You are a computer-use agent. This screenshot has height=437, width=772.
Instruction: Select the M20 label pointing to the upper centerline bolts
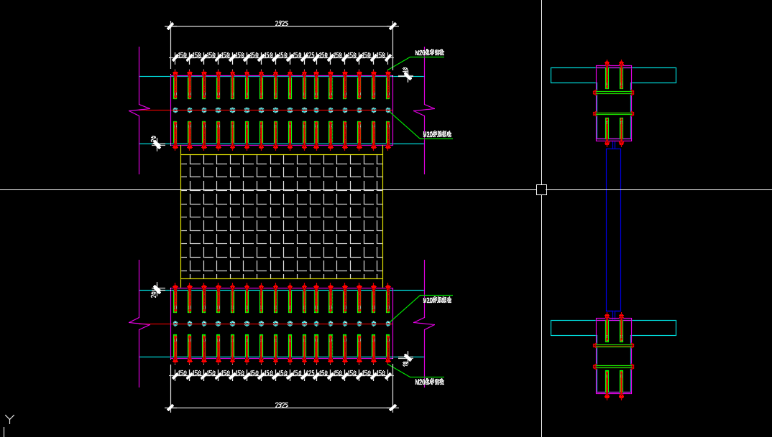coord(437,134)
